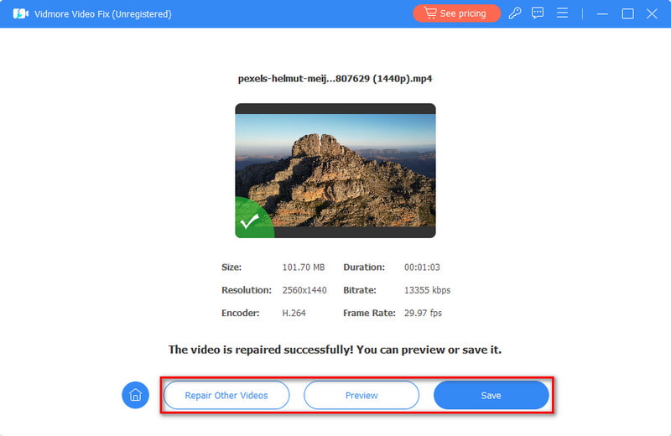
Task: Click the Preview button
Action: click(361, 395)
